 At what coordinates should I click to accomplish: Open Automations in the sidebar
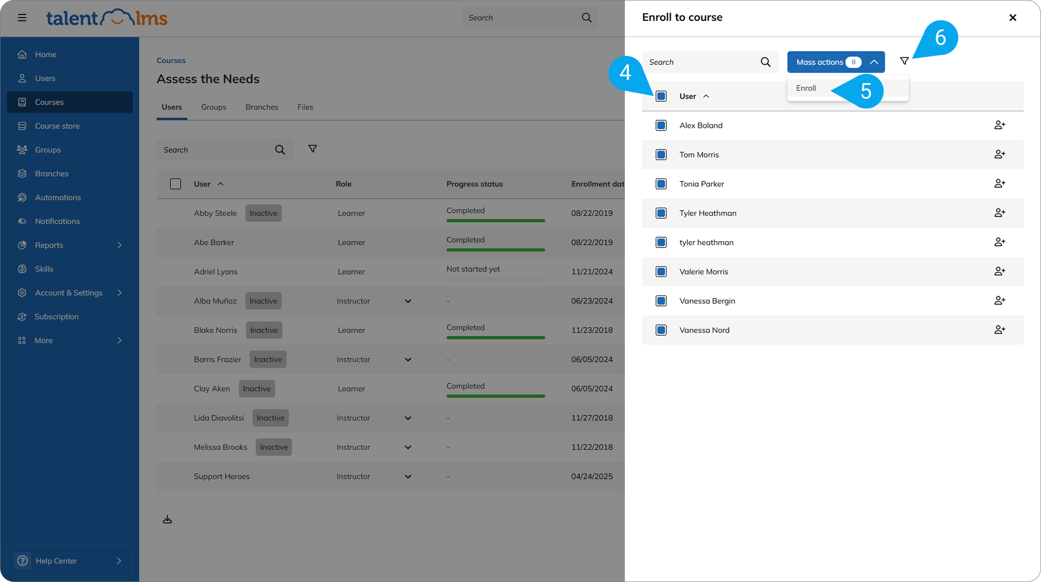tap(58, 197)
